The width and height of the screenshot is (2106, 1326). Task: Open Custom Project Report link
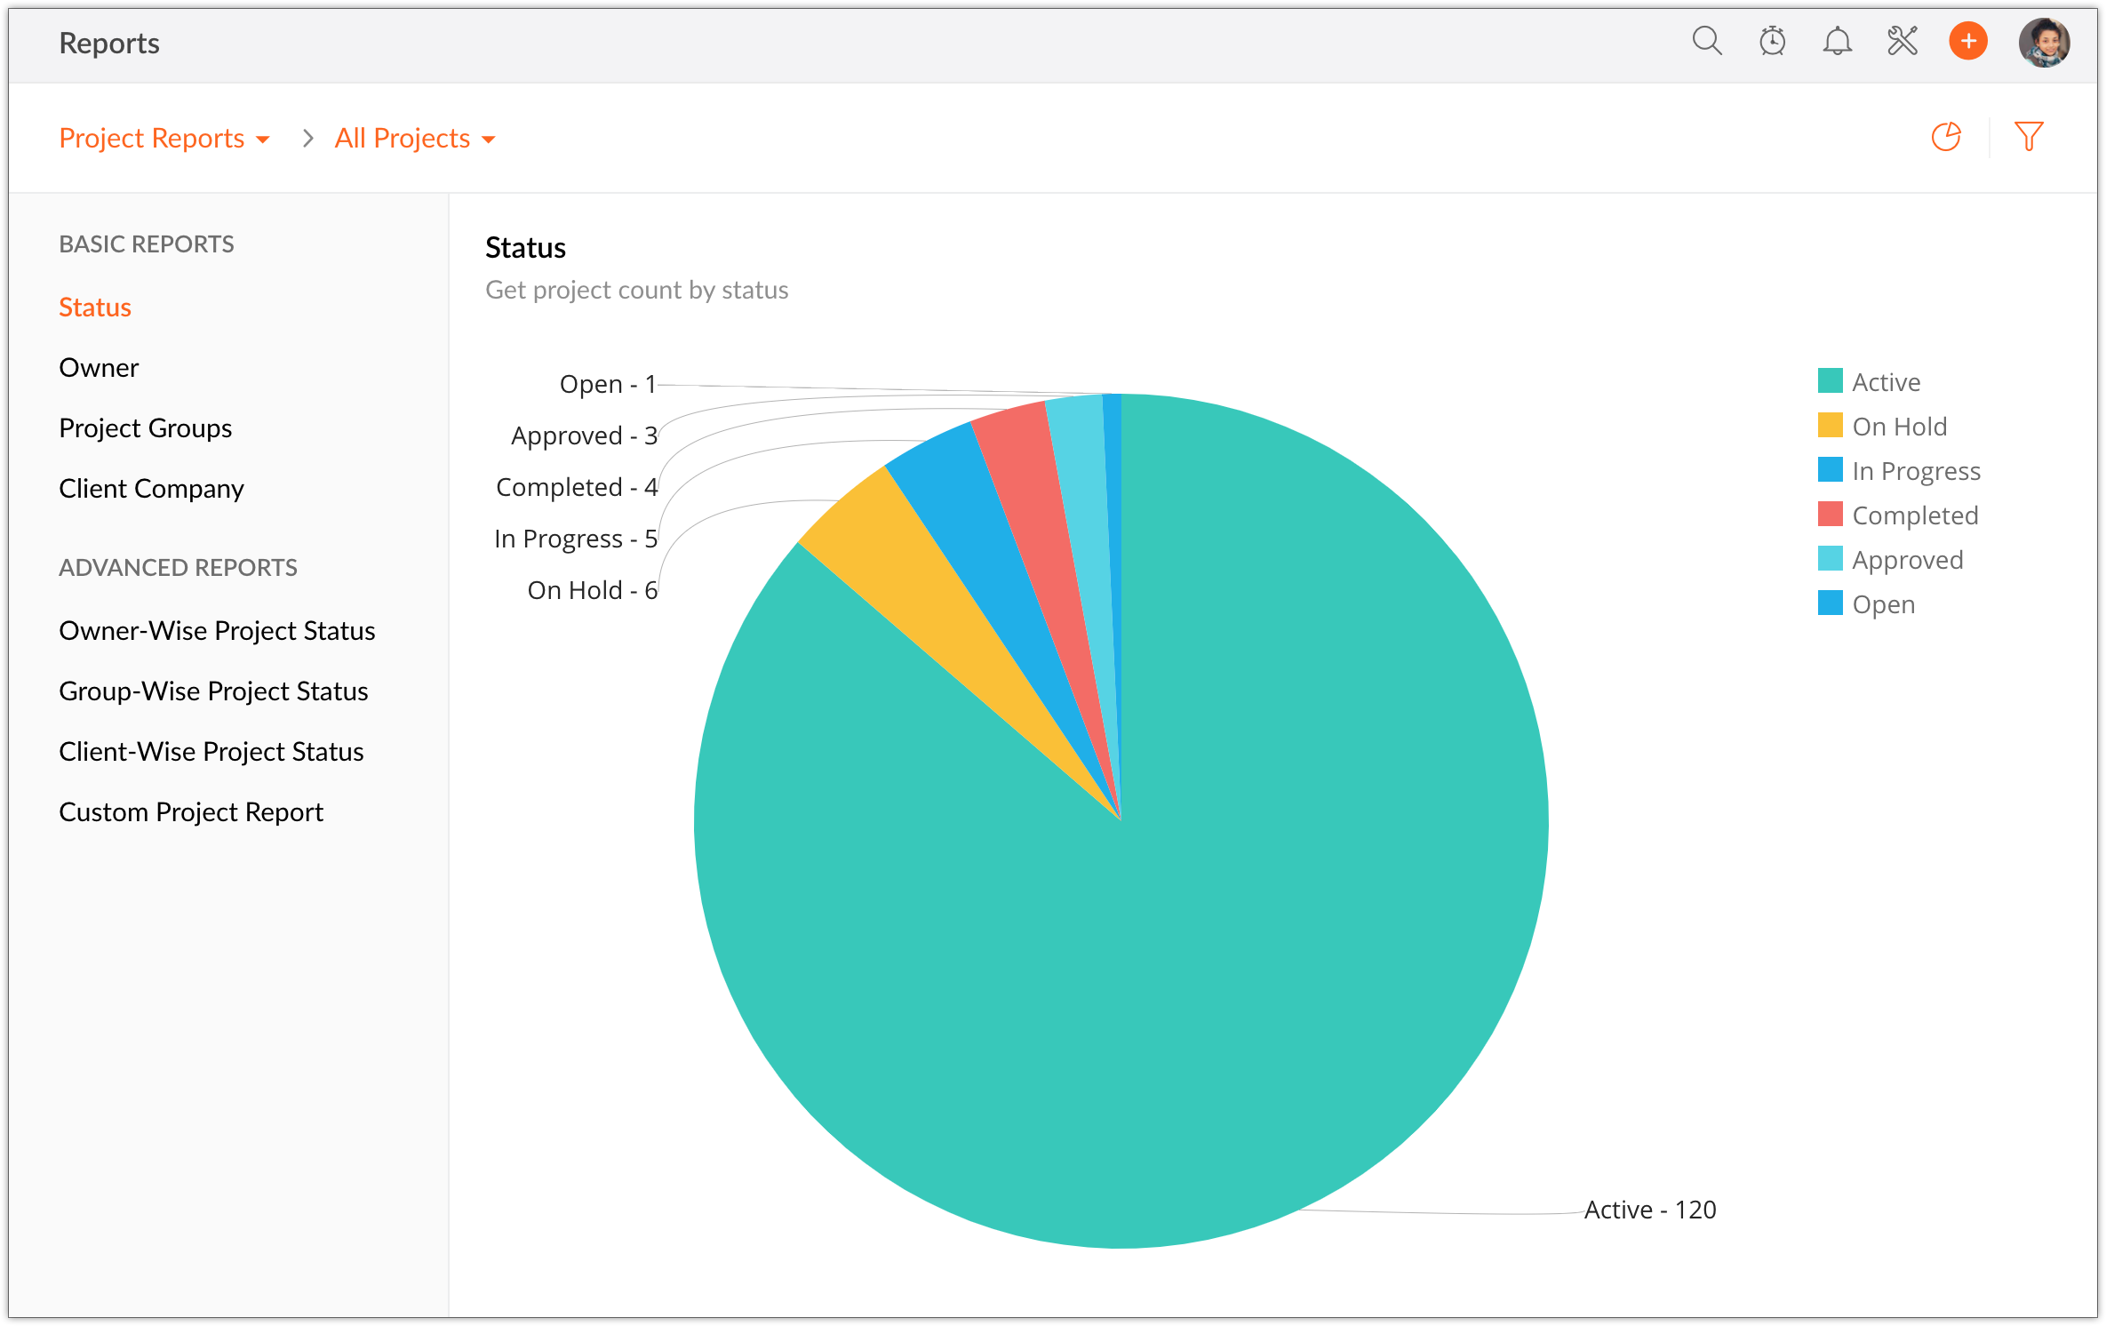click(191, 812)
